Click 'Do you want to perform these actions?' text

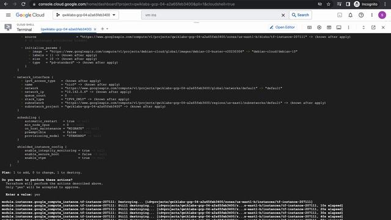pyautogui.click(x=37, y=180)
